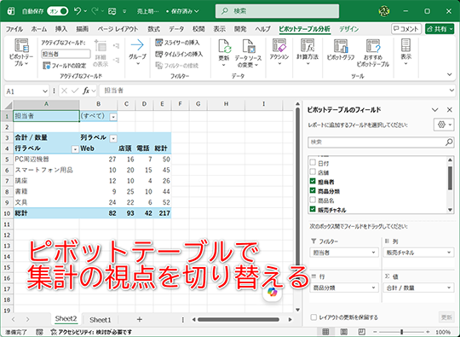
Task: Click the zoom slider handle
Action: click(x=401, y=332)
